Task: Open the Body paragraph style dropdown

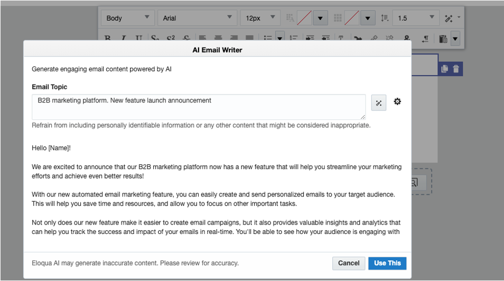Action: 127,18
